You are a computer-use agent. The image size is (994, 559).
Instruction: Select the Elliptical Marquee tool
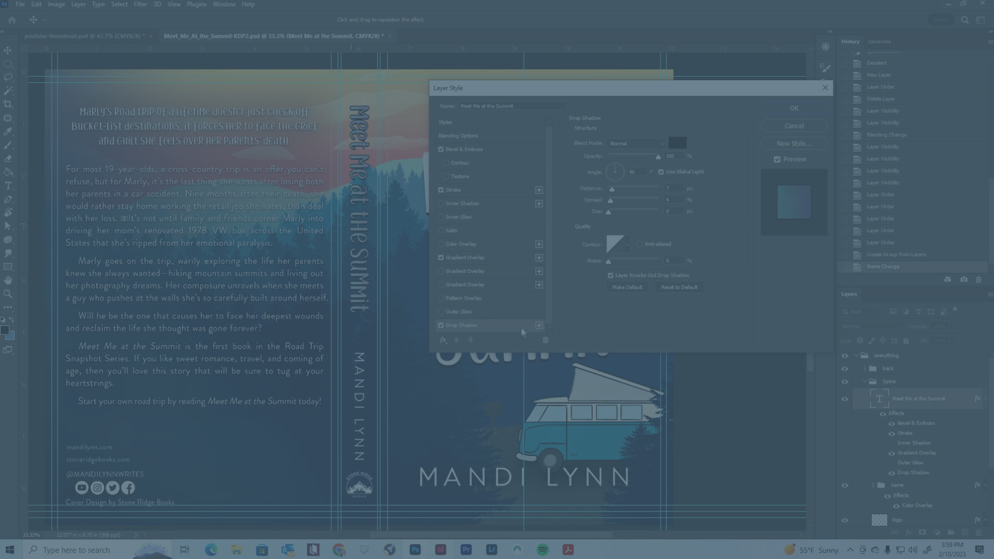(8, 64)
